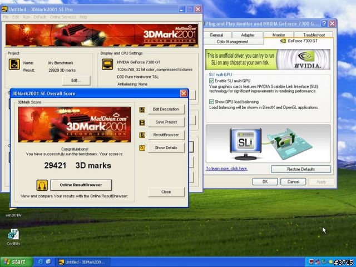Open the Help menu in 3DMark
This screenshot has width=356, height=267.
(83, 17)
